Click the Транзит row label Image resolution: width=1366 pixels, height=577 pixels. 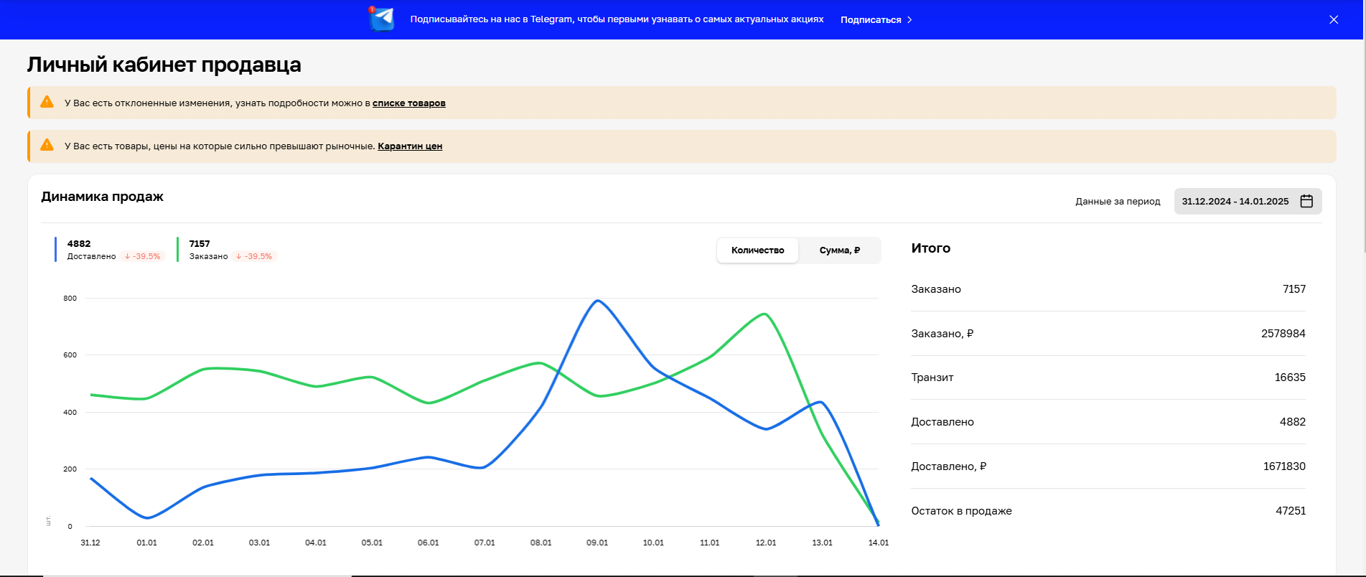pos(932,377)
